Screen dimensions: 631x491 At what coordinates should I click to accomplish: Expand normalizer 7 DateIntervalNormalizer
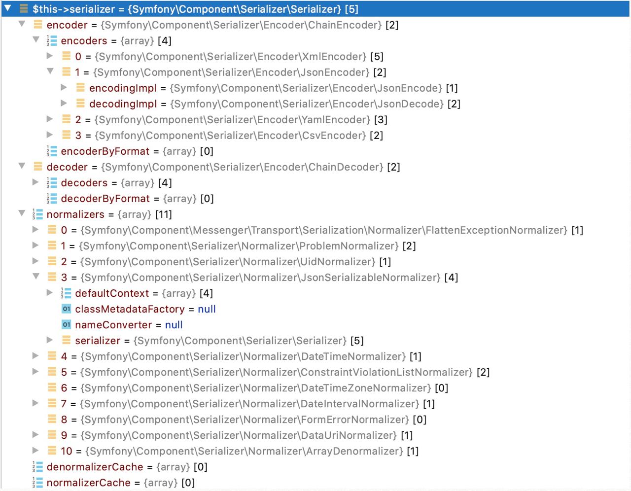coord(35,403)
